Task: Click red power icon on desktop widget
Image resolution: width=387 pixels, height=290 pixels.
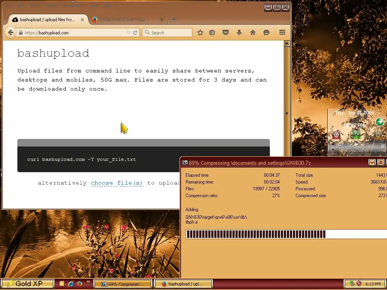Action: tap(336, 135)
